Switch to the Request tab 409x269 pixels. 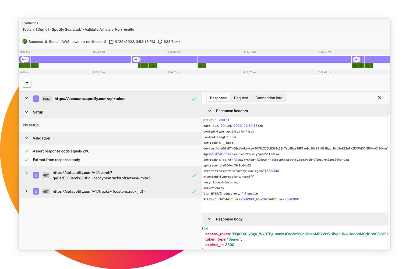click(x=241, y=98)
